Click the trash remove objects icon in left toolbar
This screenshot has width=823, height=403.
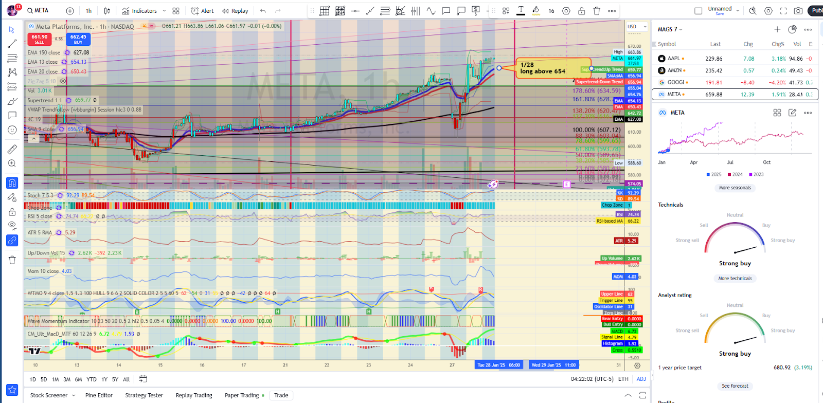(12, 260)
